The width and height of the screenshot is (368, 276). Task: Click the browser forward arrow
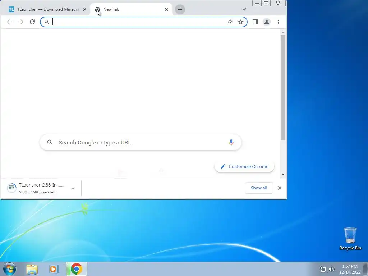click(21, 22)
